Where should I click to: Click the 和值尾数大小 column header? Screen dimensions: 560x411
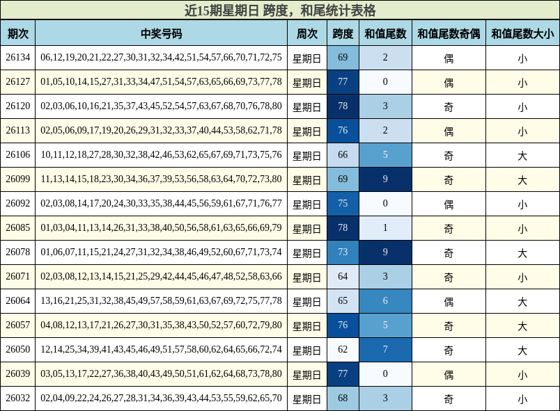click(x=522, y=33)
